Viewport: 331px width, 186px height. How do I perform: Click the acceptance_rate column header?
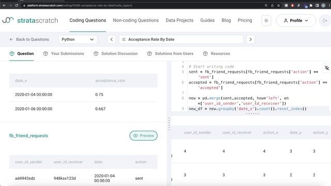[x=110, y=81]
